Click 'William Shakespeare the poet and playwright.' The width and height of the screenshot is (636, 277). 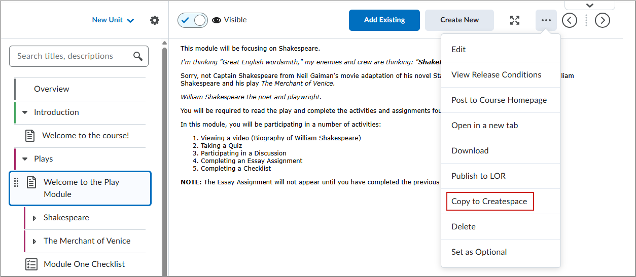[x=251, y=97]
